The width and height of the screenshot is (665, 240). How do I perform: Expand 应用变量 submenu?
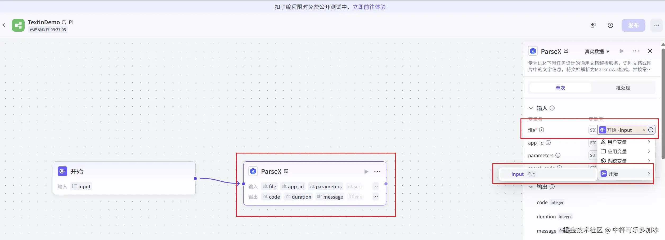[626, 151]
